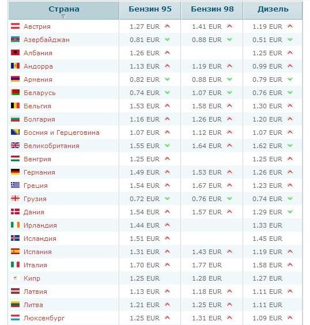This screenshot has height=325, width=310.
Task: Click the Austria flag icon
Action: click(x=15, y=26)
